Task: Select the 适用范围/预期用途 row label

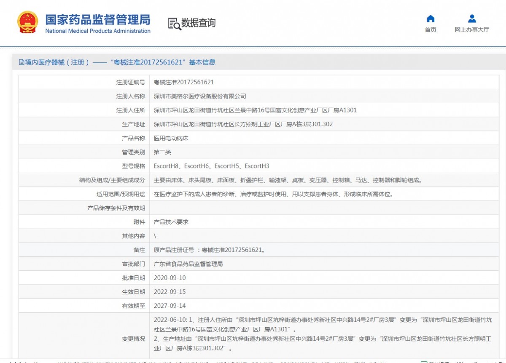Action: [x=121, y=194]
